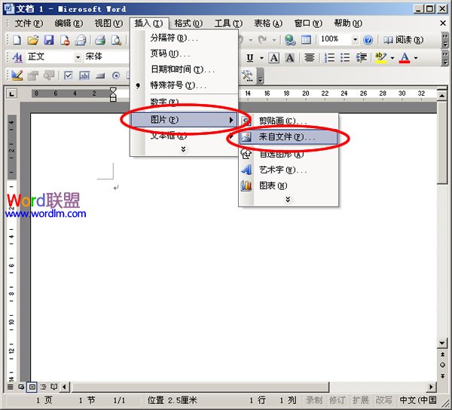The image size is (452, 410).
Task: Open the style 正文 dropdown arrow
Action: point(78,58)
